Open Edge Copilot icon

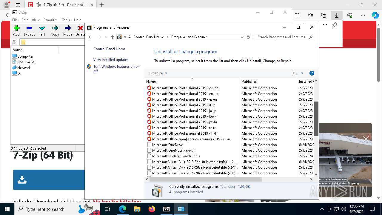(x=375, y=15)
